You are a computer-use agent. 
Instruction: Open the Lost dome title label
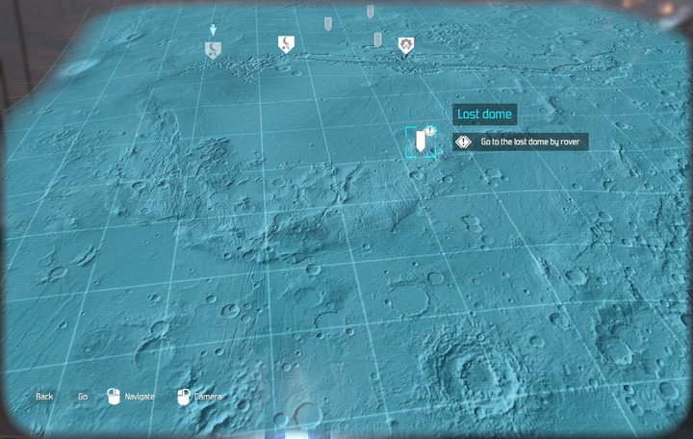pyautogui.click(x=484, y=115)
